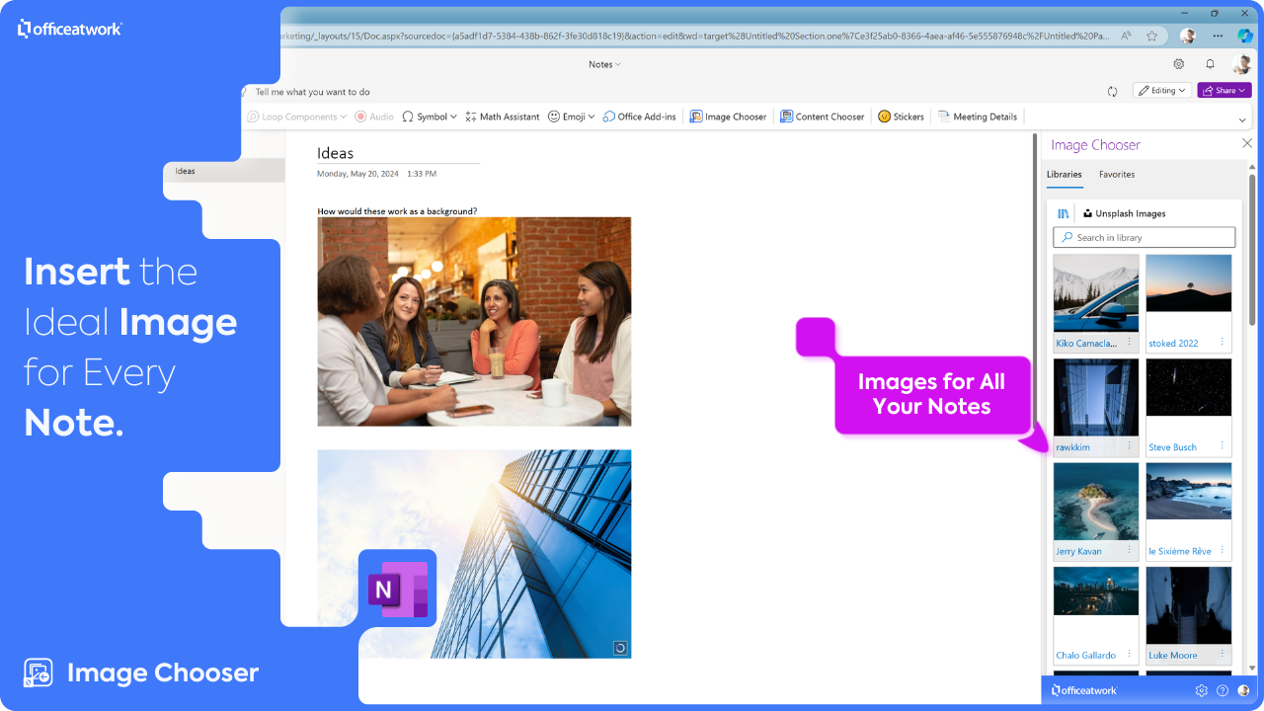Launch the Math Assistant
Viewport: 1264px width, 711px height.
pos(502,117)
